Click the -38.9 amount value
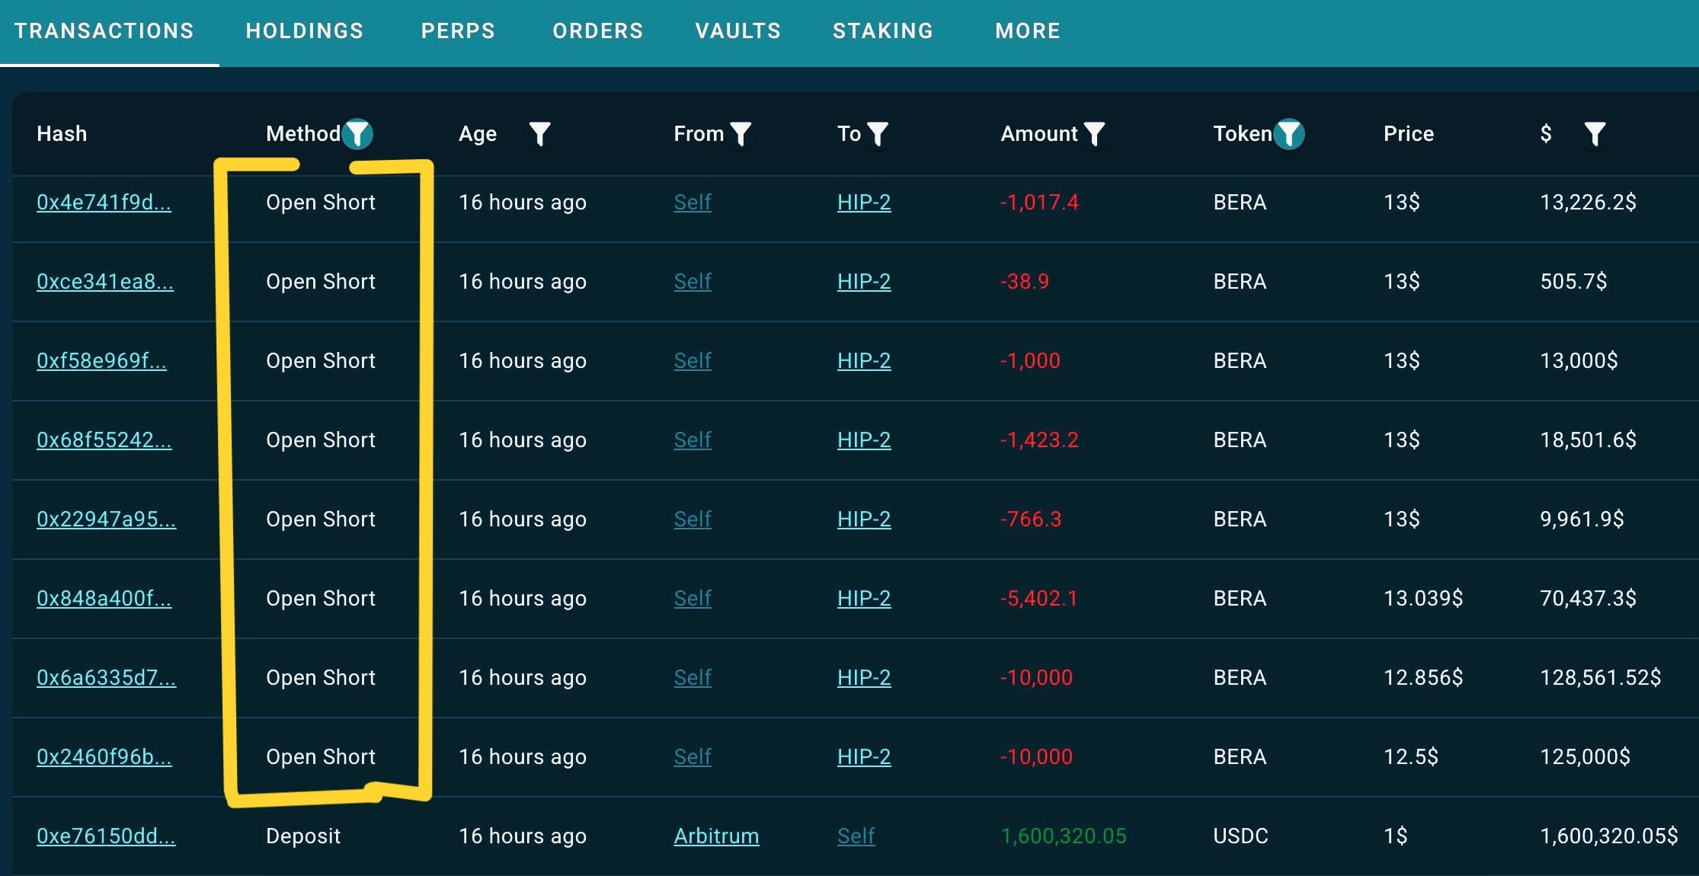Viewport: 1699px width, 876px height. pyautogui.click(x=1025, y=282)
